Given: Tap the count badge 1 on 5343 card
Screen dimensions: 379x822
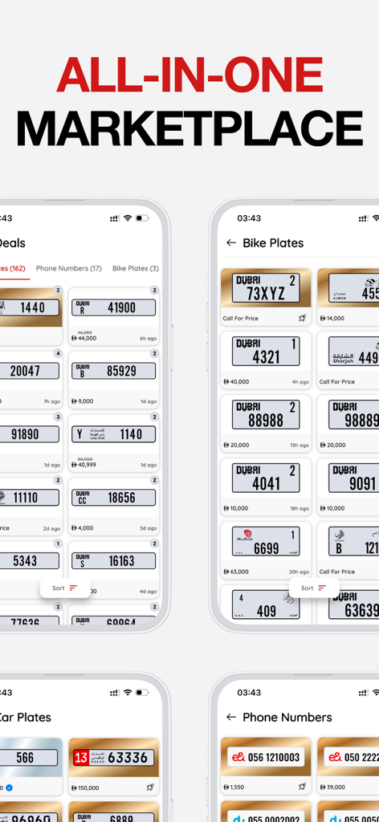Looking at the screenshot, I should tap(58, 543).
